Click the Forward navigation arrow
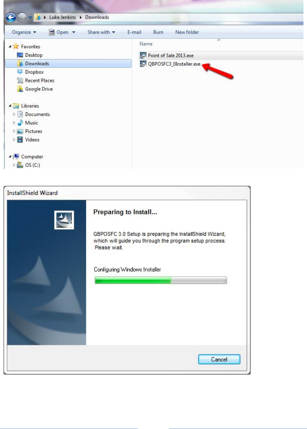The width and height of the screenshot is (307, 429). 22,17
